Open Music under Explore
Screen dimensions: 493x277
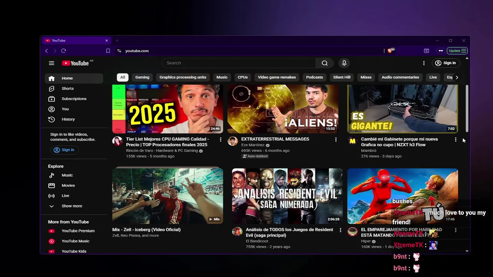click(x=74, y=175)
